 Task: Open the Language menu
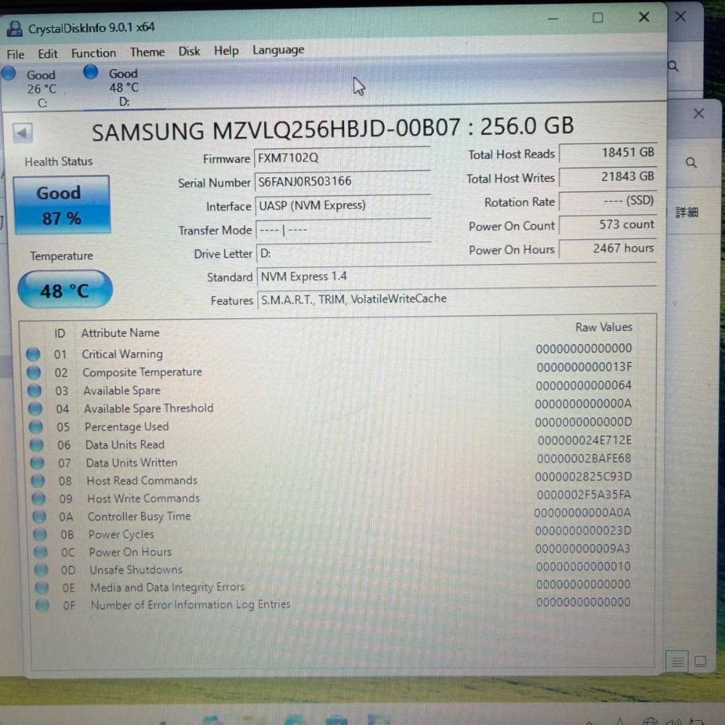(x=278, y=50)
